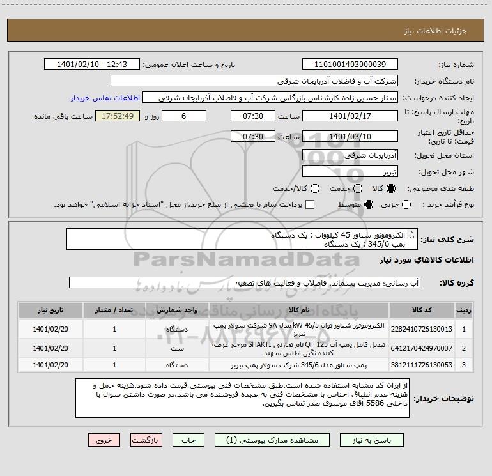Click the شرح کلی نیاز text area
Screen dimensions: 492x476
point(242,240)
